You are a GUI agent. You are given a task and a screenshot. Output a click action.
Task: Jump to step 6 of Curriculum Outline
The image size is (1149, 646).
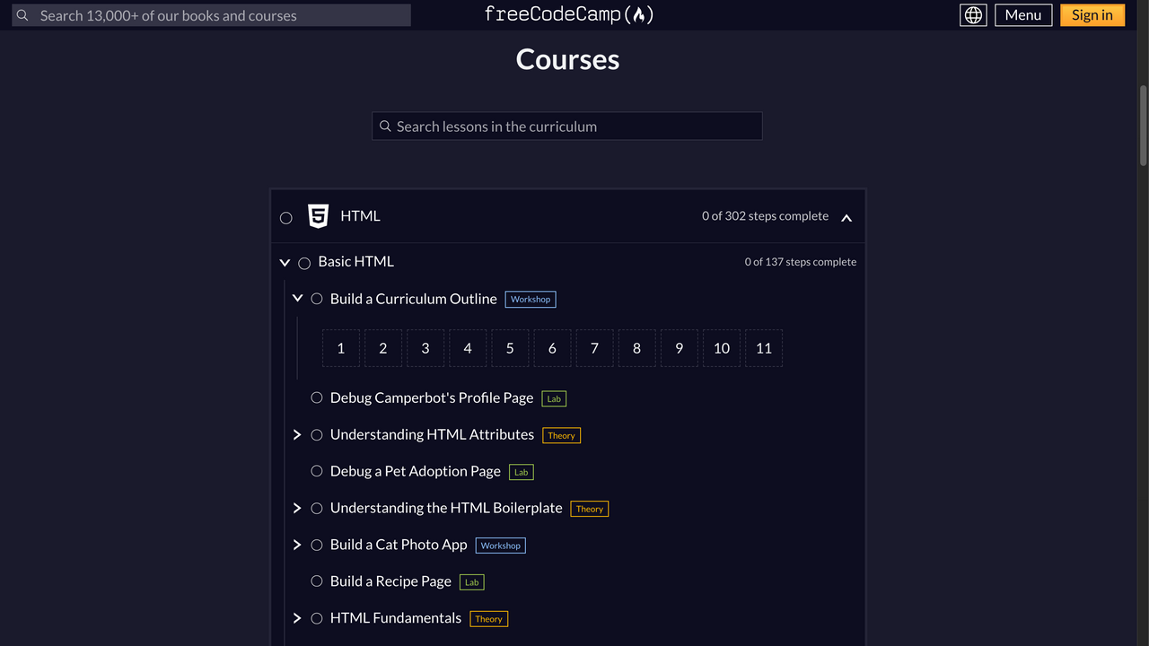(x=552, y=348)
